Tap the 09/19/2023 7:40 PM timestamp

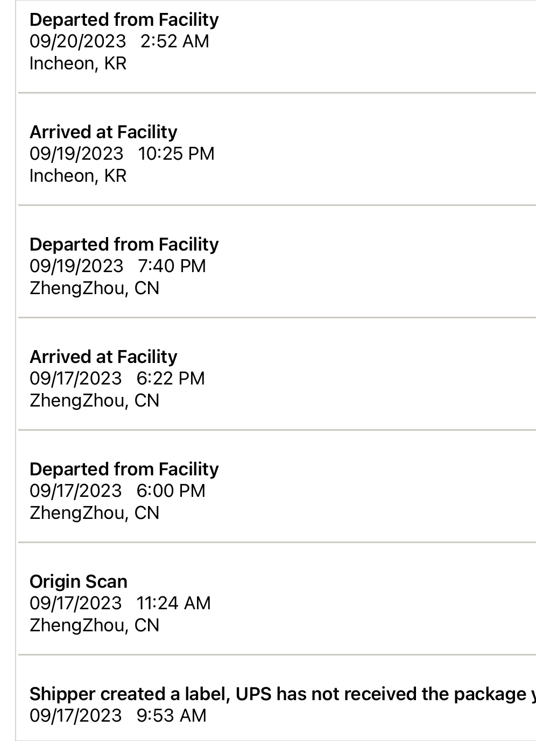[x=117, y=266]
